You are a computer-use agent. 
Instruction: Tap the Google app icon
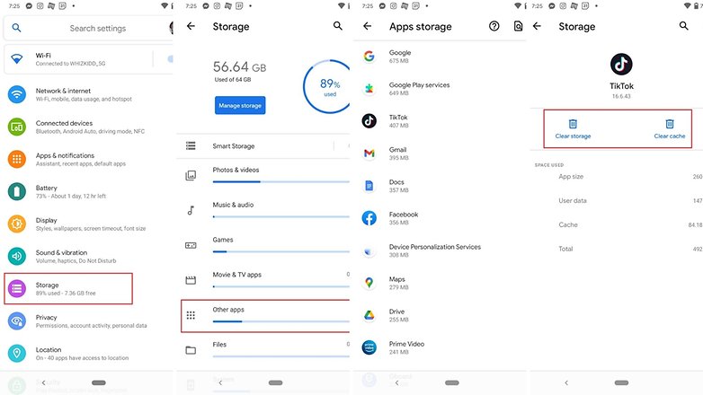click(369, 56)
